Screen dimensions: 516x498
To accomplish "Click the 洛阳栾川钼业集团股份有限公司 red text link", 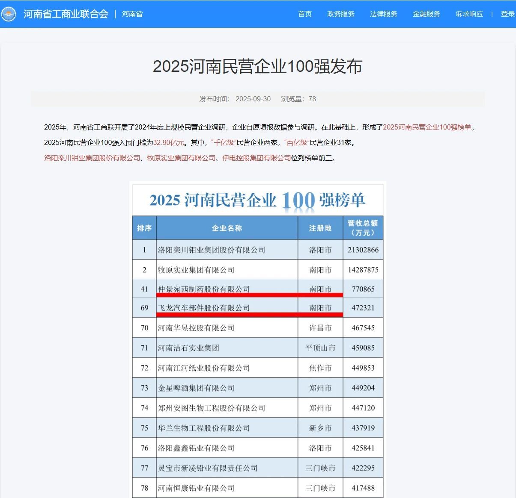I will tap(92, 158).
